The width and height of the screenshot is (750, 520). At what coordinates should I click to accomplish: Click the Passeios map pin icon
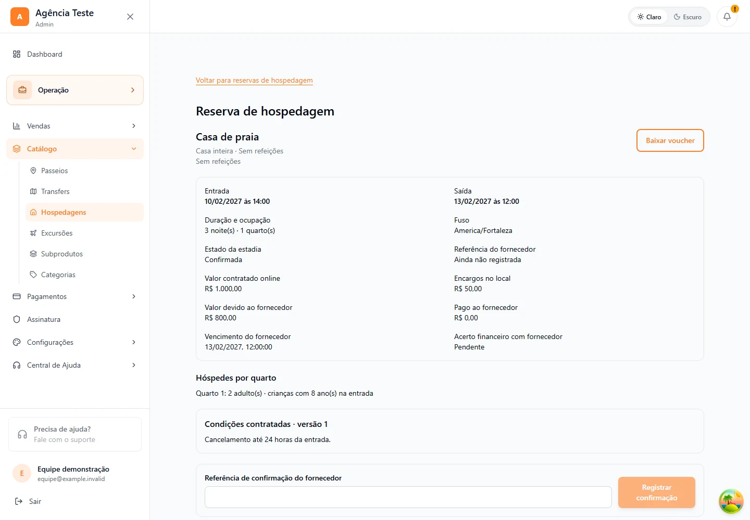(x=33, y=171)
